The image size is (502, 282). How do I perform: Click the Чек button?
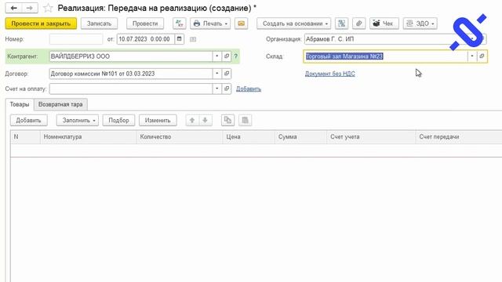click(x=384, y=23)
